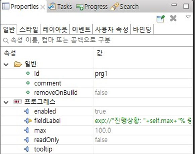This screenshot has width=195, height=154.
Task: Click the max property speaker icon
Action: [27, 130]
